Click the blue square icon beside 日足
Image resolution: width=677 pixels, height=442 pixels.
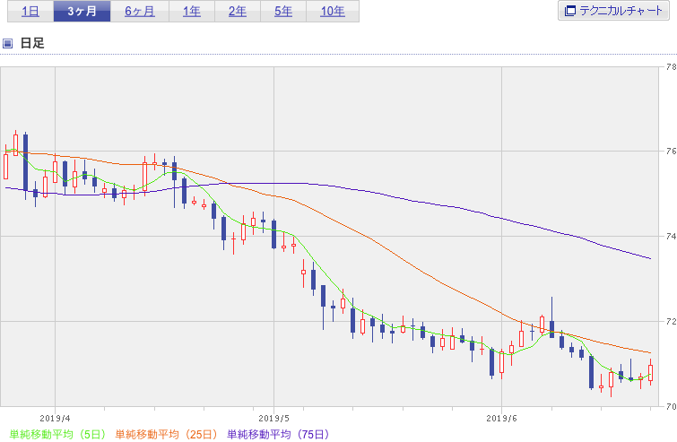coord(7,43)
